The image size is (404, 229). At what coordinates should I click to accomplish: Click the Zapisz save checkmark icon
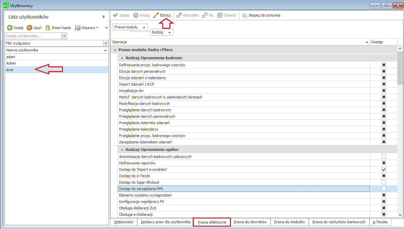(x=115, y=15)
